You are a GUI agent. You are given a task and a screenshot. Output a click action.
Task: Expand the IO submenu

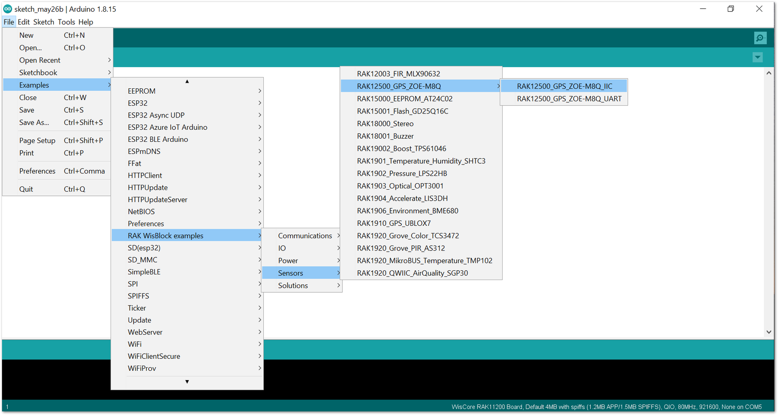302,248
